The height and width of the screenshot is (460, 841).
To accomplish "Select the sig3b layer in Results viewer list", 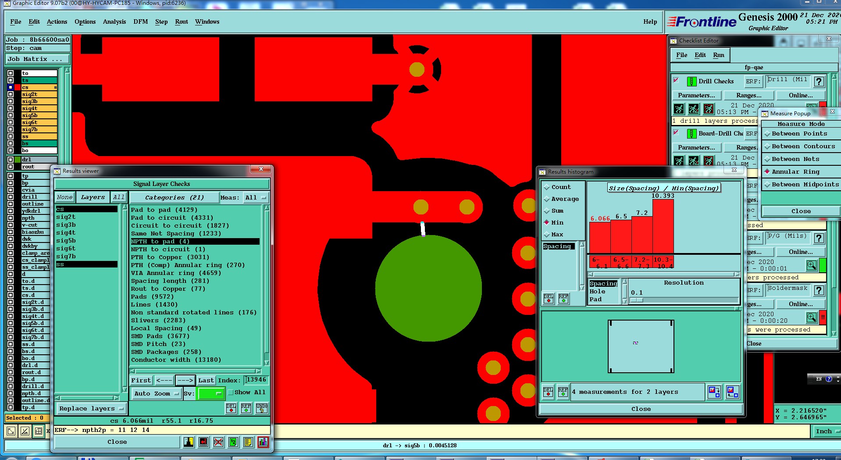I will coord(66,225).
